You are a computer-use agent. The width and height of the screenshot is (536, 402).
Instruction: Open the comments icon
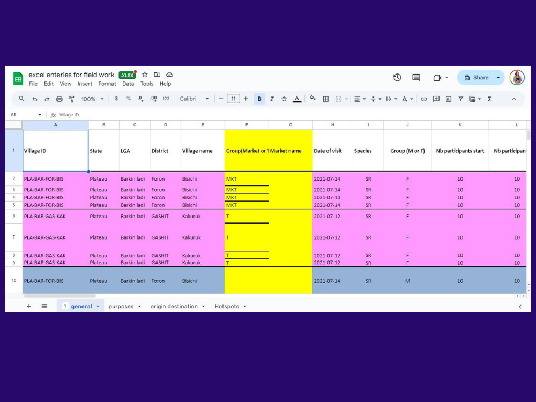point(416,78)
